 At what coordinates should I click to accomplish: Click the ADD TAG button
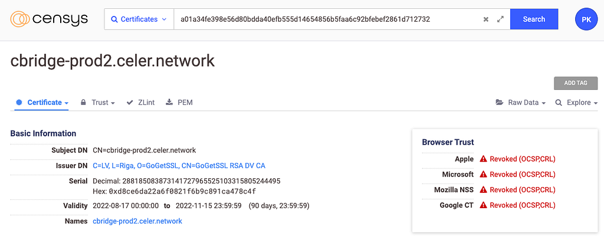(576, 84)
